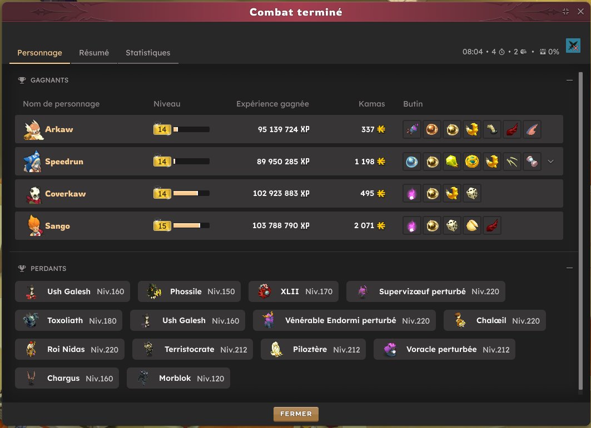Image resolution: width=591 pixels, height=428 pixels.
Task: Select the Piloztère Niv.212 enemy
Action: 313,349
